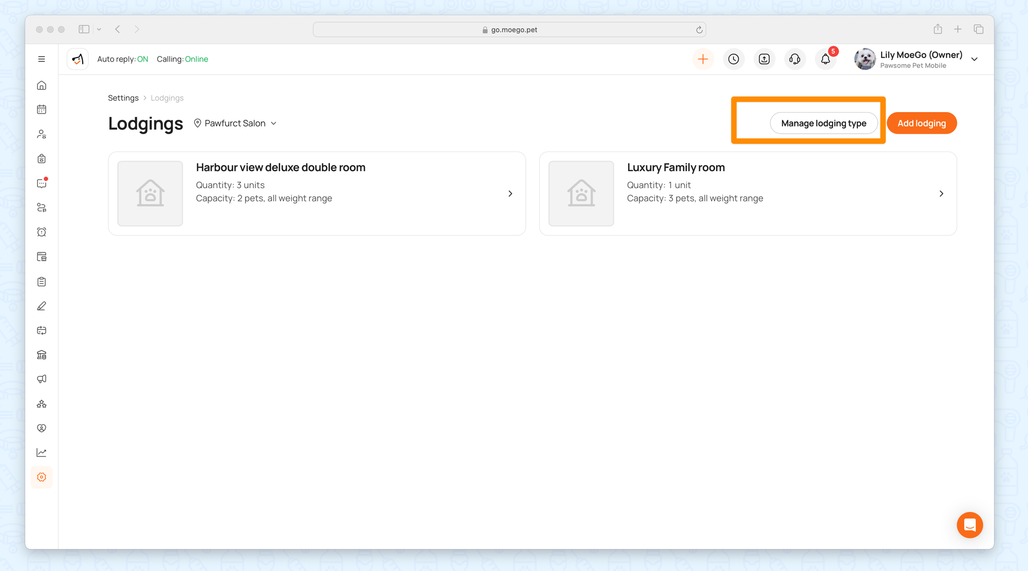Image resolution: width=1028 pixels, height=571 pixels.
Task: Click the orange plus create button
Action: [703, 59]
